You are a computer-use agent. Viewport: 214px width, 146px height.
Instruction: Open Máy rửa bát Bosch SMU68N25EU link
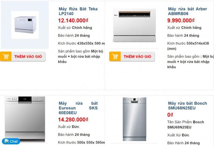pos(187,106)
